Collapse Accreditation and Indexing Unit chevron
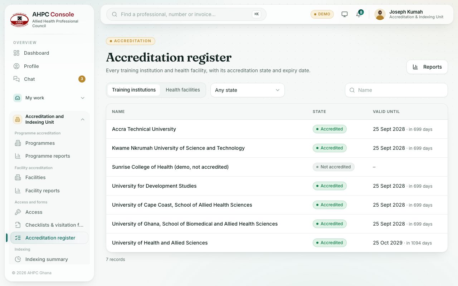The width and height of the screenshot is (458, 286). (x=83, y=119)
